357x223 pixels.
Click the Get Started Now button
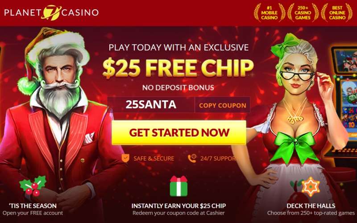click(x=179, y=132)
